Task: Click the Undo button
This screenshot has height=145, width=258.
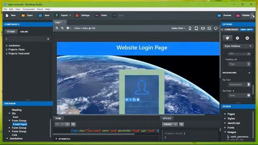Action: point(101,15)
